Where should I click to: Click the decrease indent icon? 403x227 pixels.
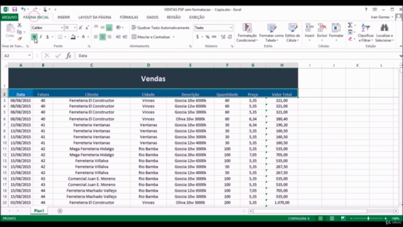(118, 37)
